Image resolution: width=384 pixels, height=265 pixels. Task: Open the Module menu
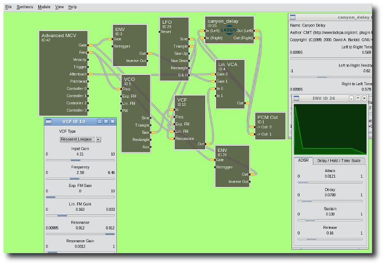tap(44, 7)
